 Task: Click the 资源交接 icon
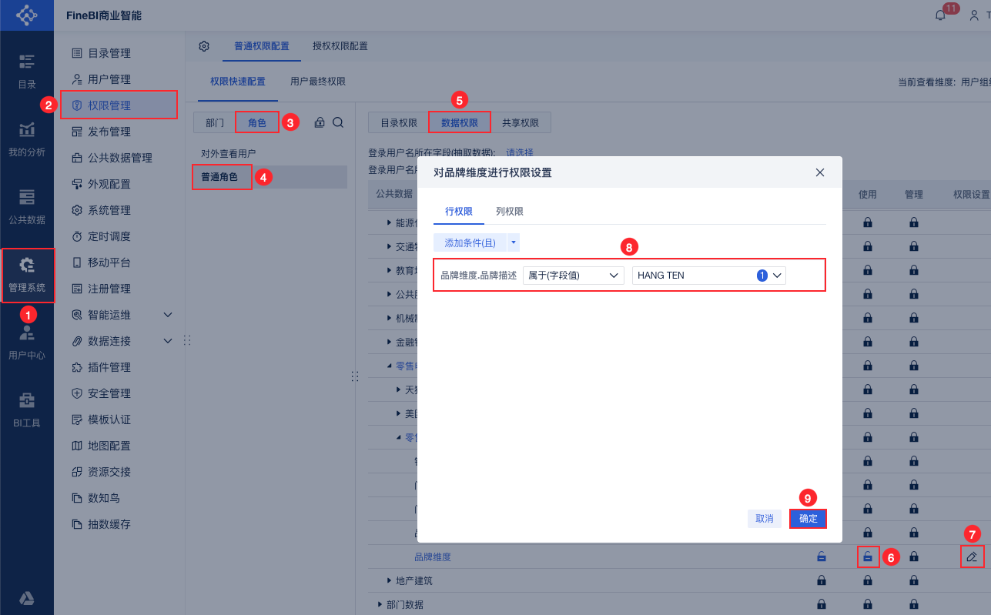coord(76,472)
